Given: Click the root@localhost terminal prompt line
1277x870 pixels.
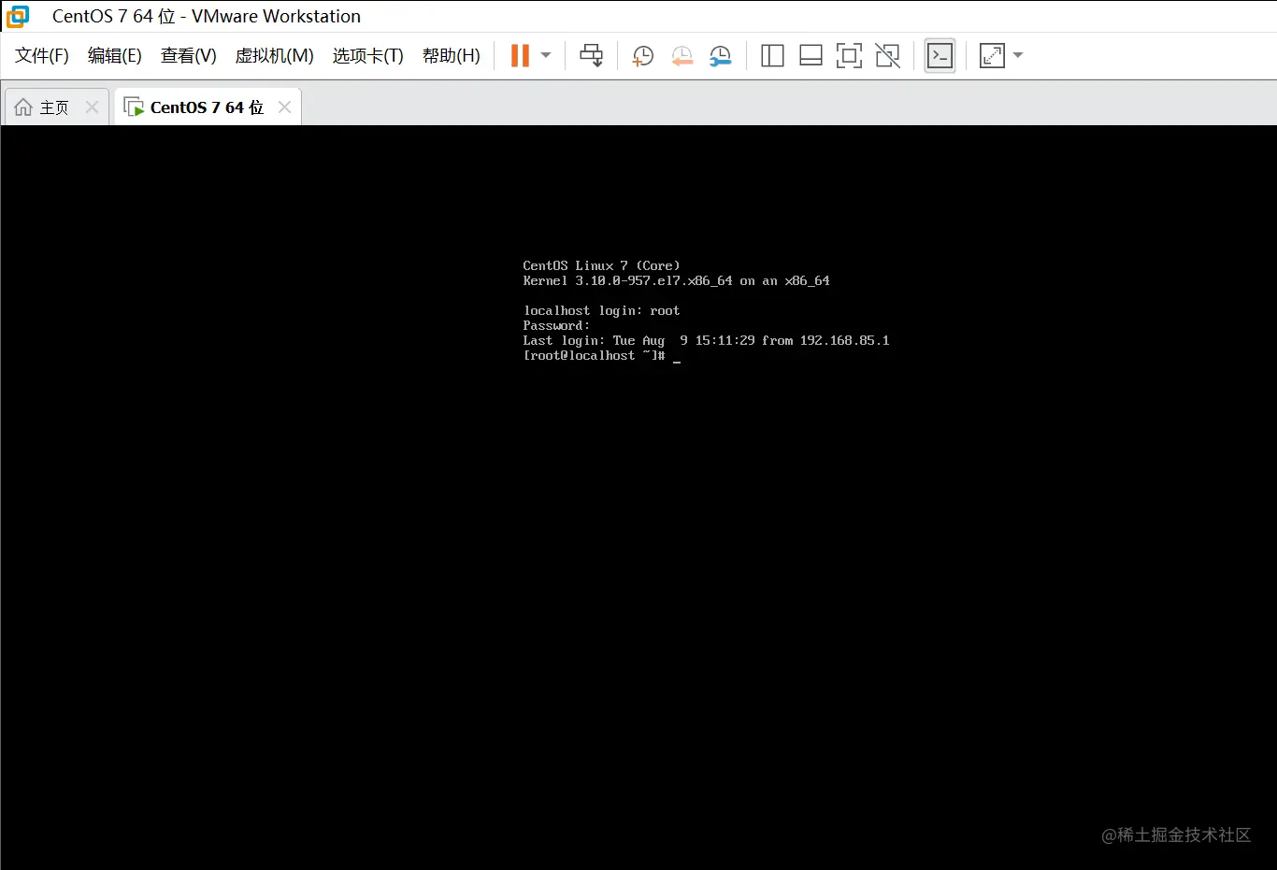Looking at the screenshot, I should coord(601,356).
